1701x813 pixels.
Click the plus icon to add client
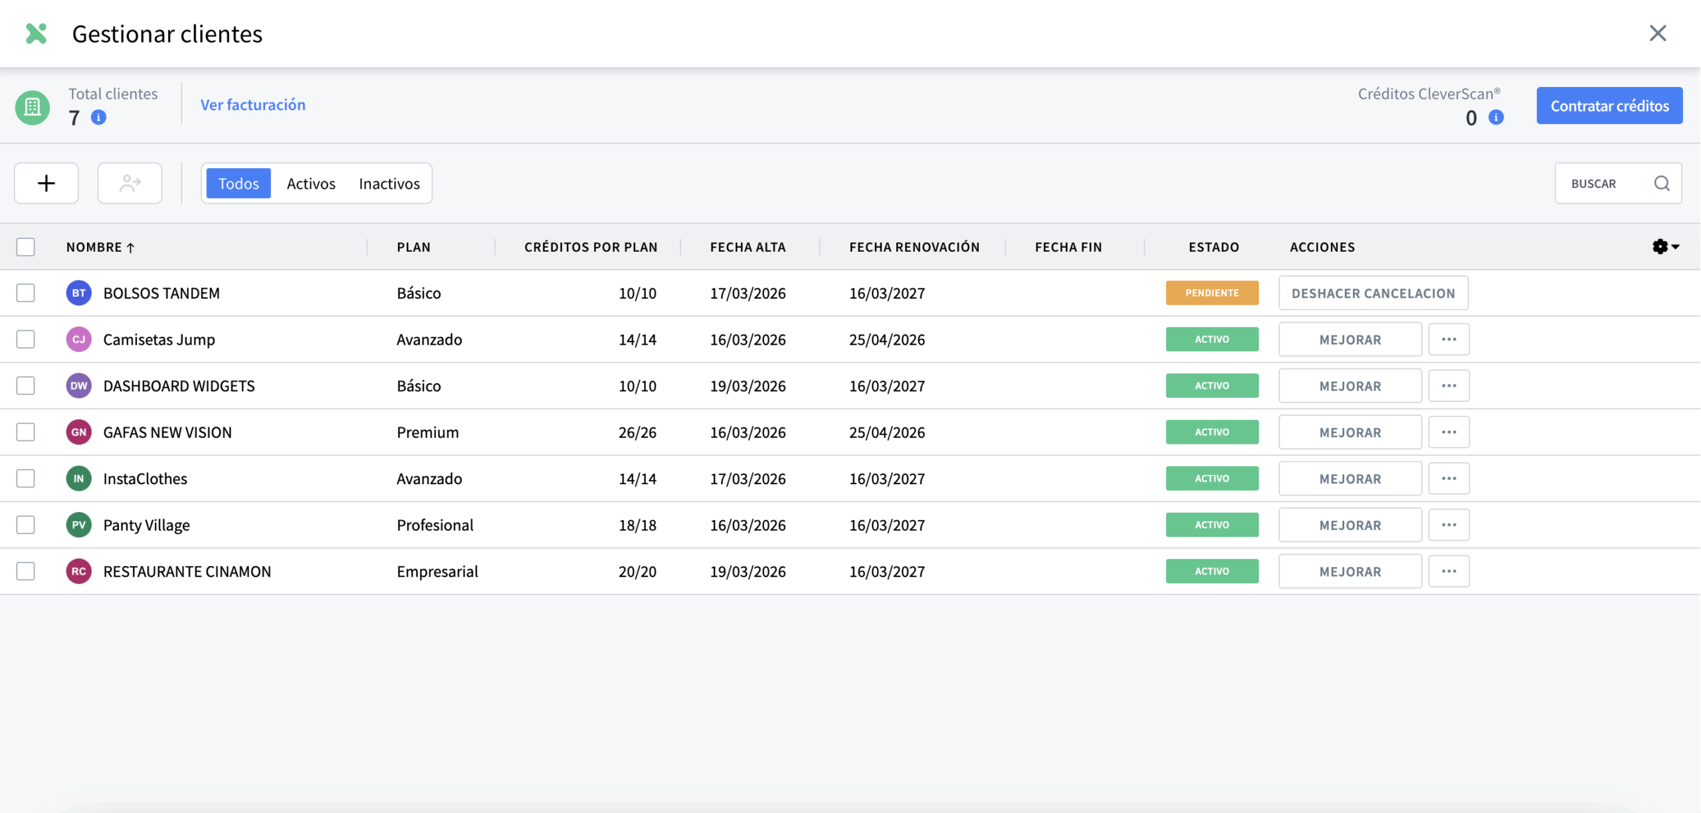pos(46,183)
